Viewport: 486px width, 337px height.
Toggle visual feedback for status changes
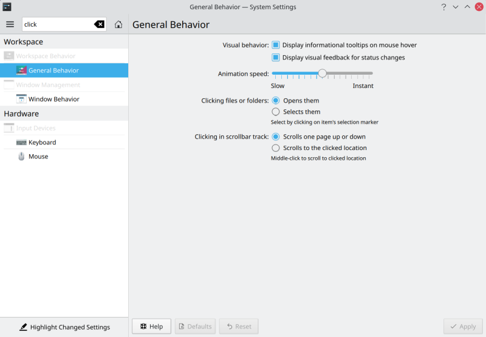[276, 58]
